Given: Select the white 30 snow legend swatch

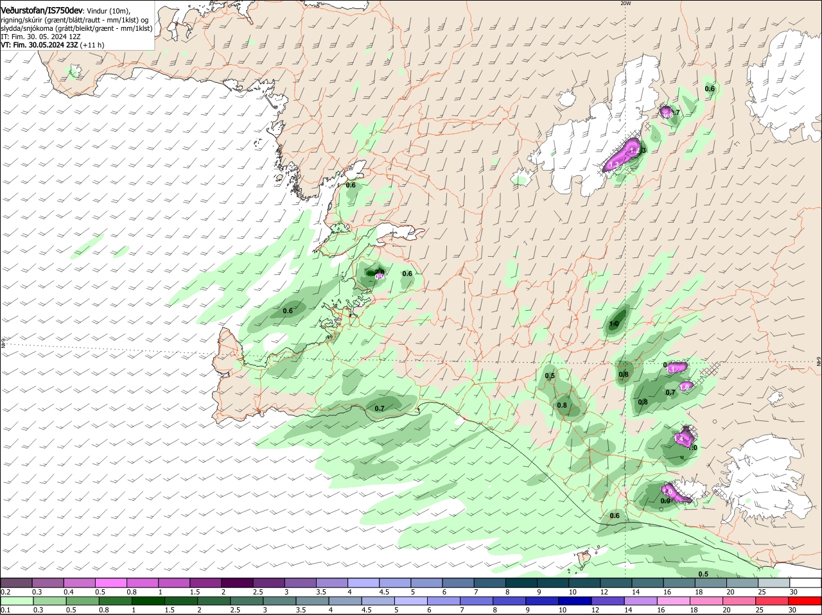Looking at the screenshot, I should tap(806, 582).
